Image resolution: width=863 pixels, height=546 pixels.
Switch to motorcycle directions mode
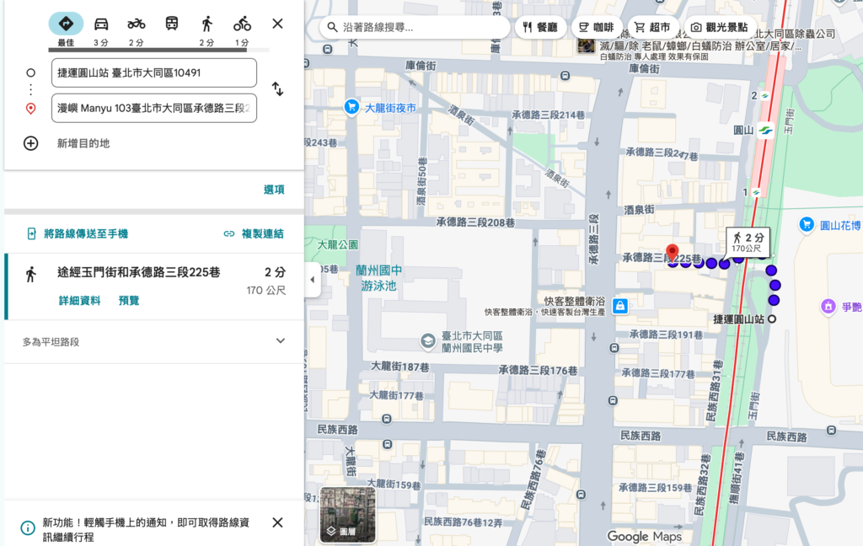pos(136,24)
